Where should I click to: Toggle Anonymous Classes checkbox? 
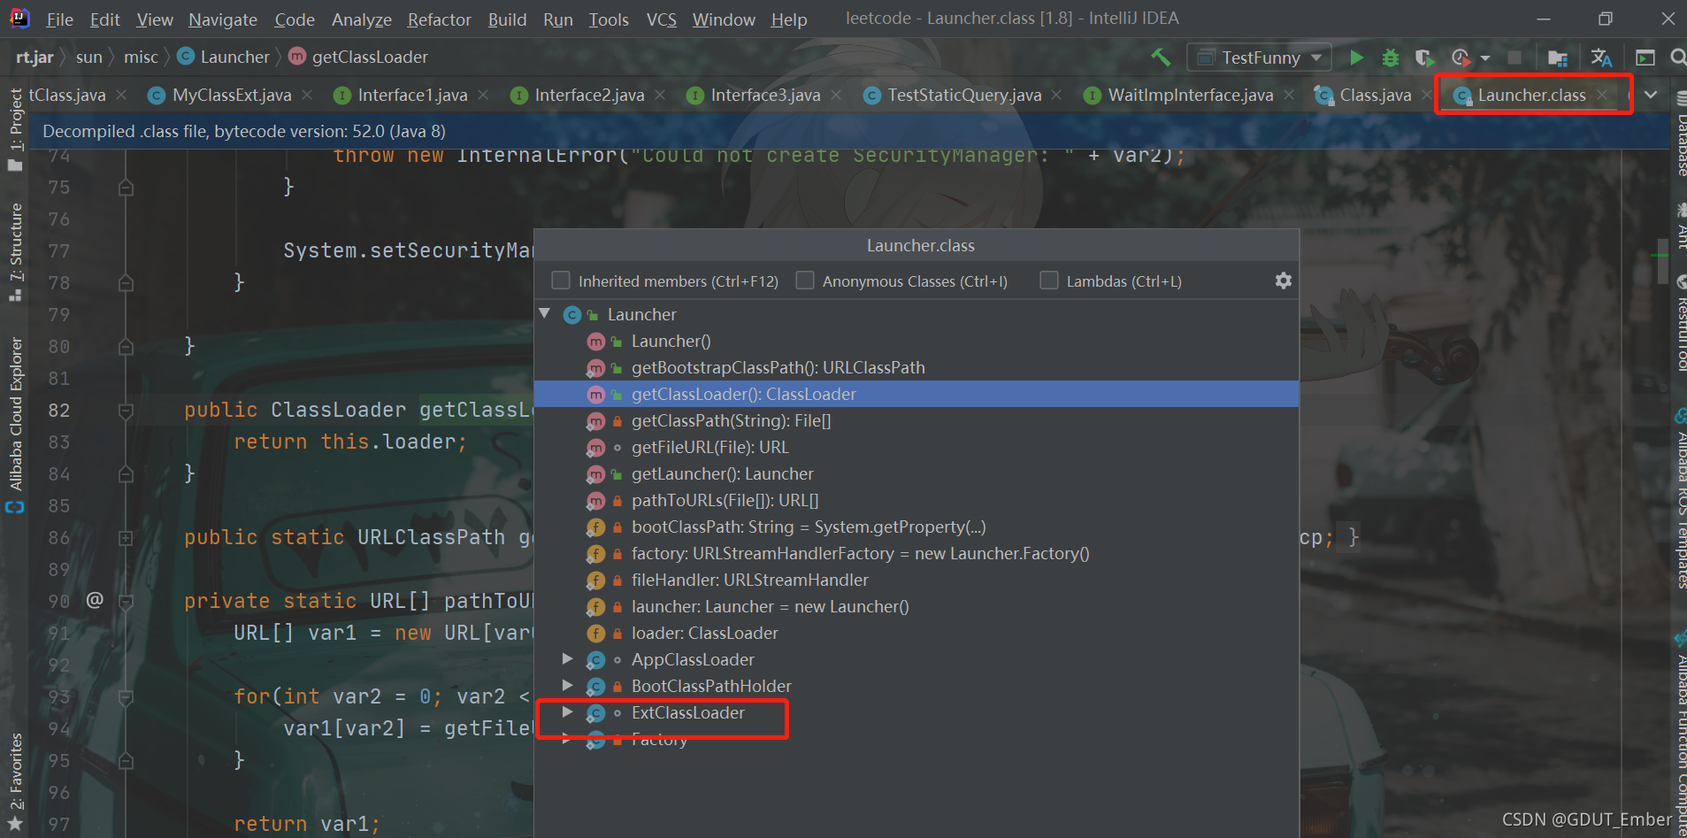click(x=805, y=281)
